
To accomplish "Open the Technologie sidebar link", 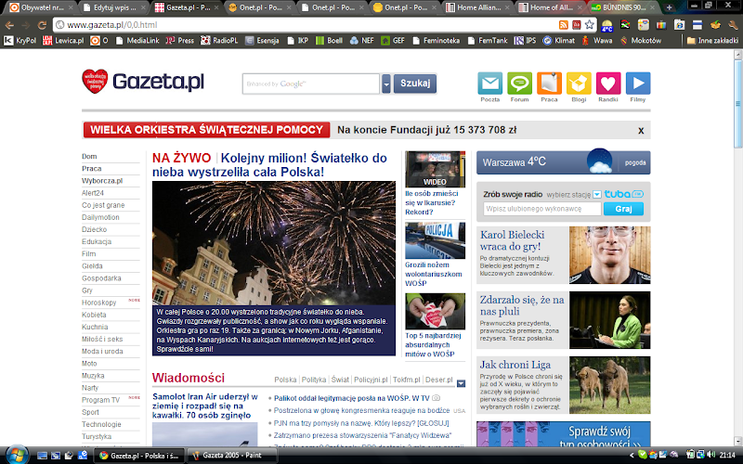I will 101,424.
